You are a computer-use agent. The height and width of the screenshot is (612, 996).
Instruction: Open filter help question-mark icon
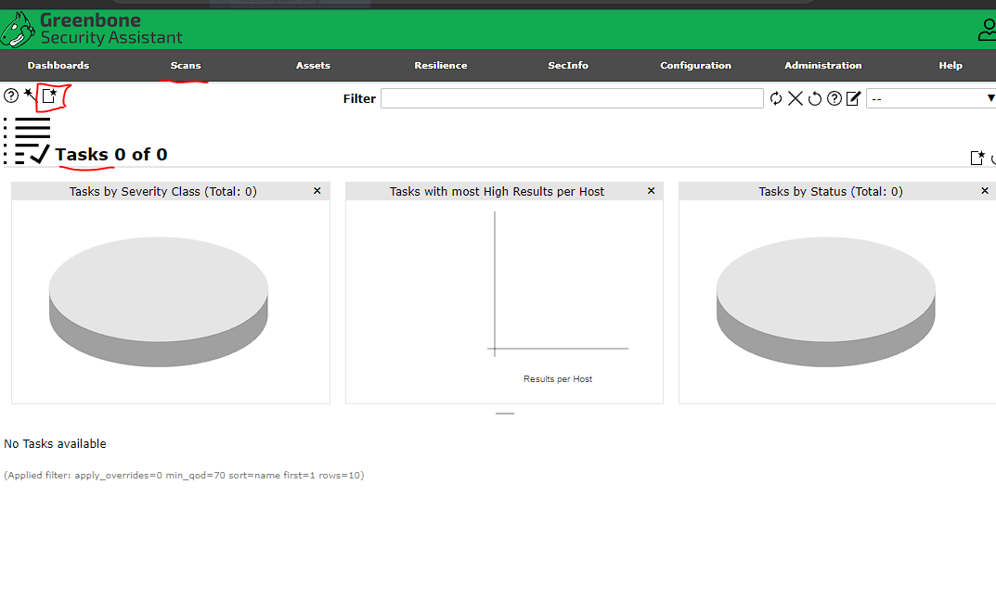tap(834, 98)
